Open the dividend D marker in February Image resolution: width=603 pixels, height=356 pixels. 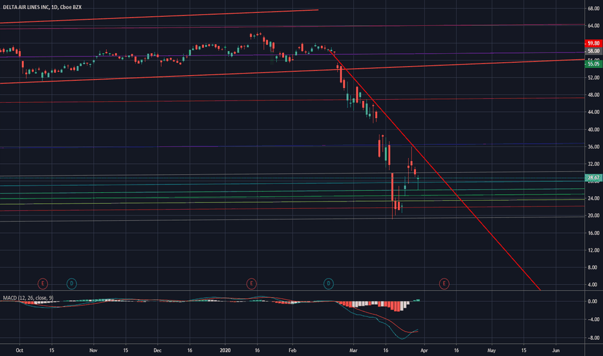329,284
